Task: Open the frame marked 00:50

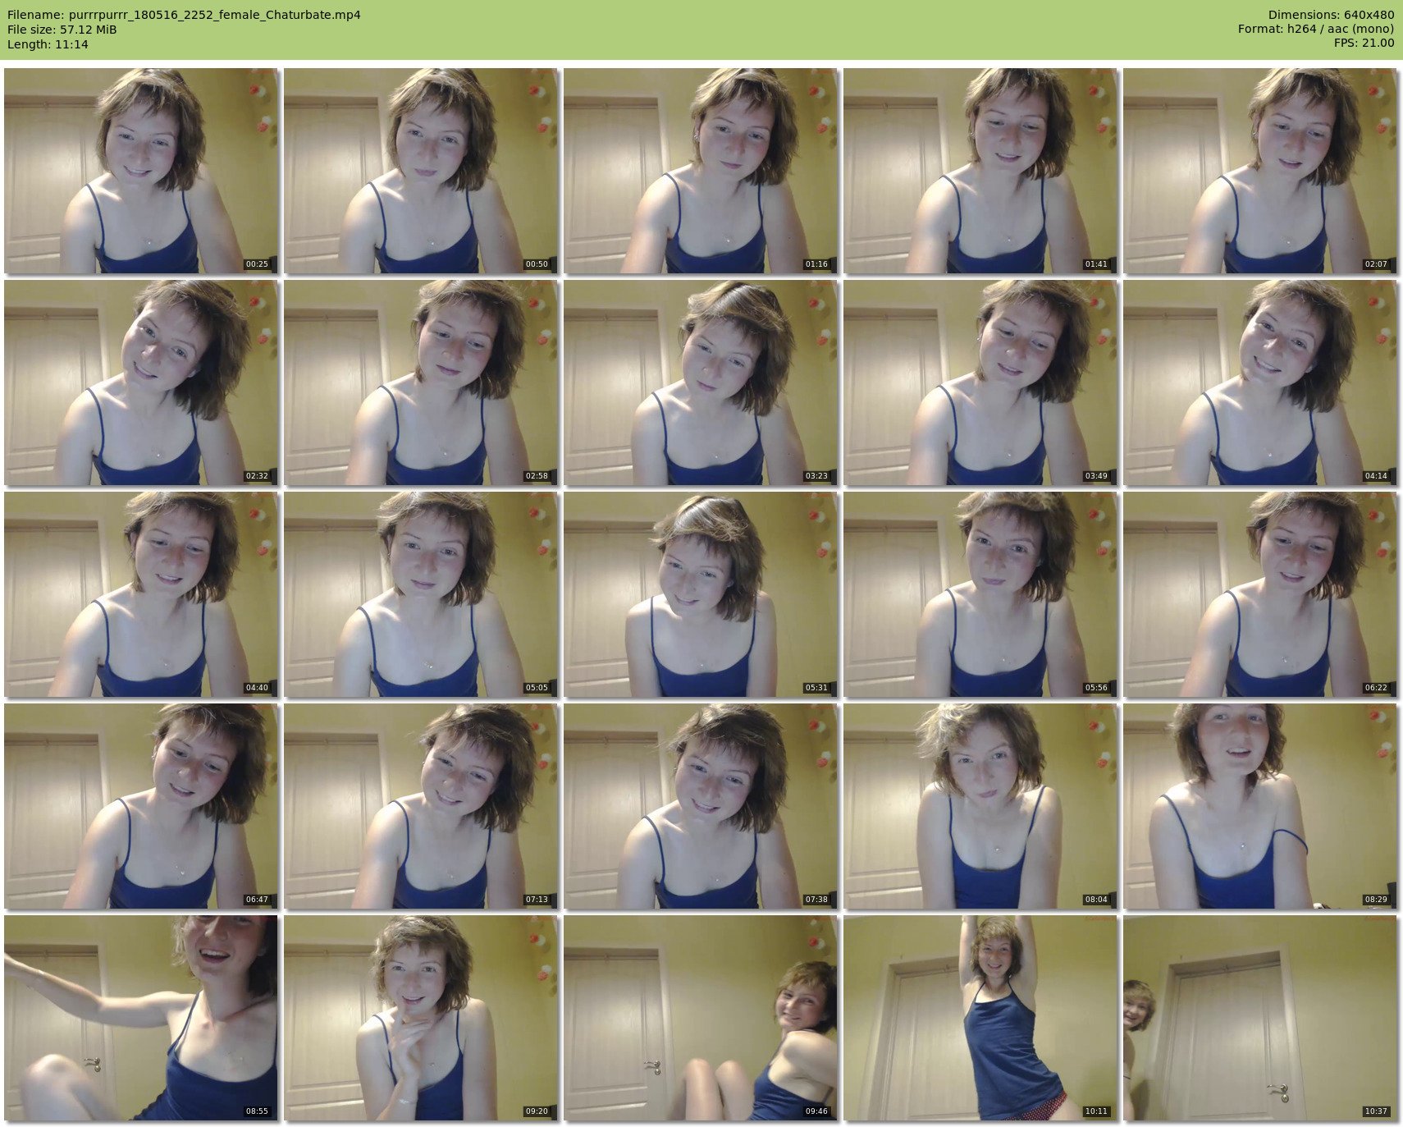Action: click(x=421, y=171)
